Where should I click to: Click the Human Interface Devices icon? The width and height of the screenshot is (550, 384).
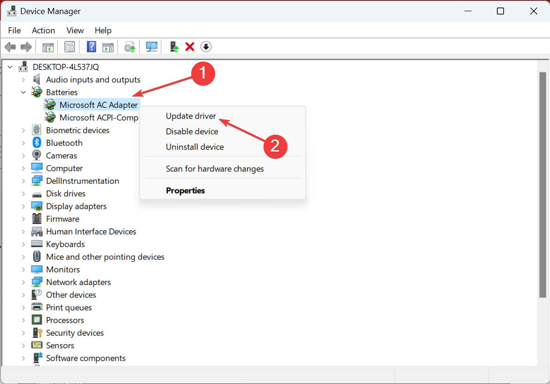tap(37, 231)
